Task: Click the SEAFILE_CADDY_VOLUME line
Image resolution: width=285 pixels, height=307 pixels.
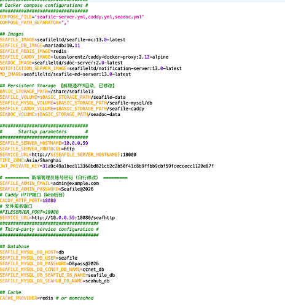Action: point(72,109)
